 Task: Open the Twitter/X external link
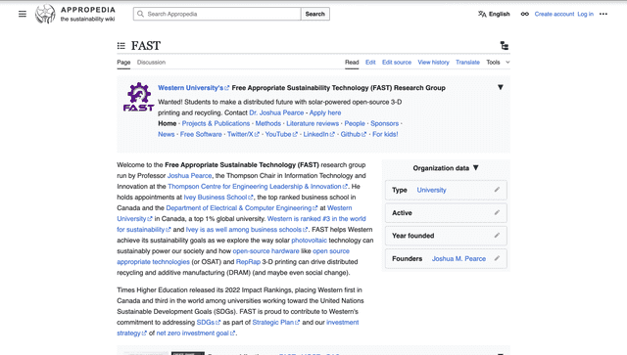click(243, 135)
